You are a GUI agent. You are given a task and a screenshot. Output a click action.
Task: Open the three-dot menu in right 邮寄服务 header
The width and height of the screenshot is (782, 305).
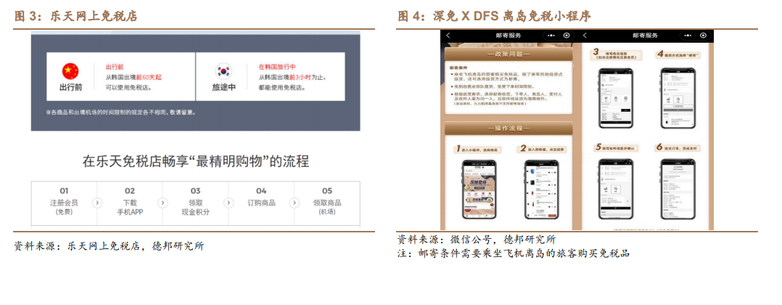688,36
